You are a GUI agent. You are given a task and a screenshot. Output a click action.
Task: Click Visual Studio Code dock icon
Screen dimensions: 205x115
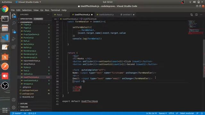[x=5, y=38]
